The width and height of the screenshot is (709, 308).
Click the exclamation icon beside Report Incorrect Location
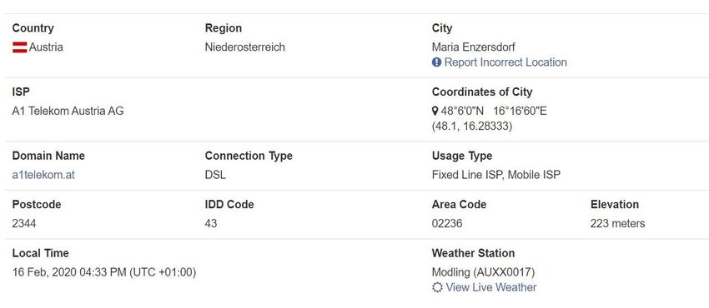[x=436, y=62]
